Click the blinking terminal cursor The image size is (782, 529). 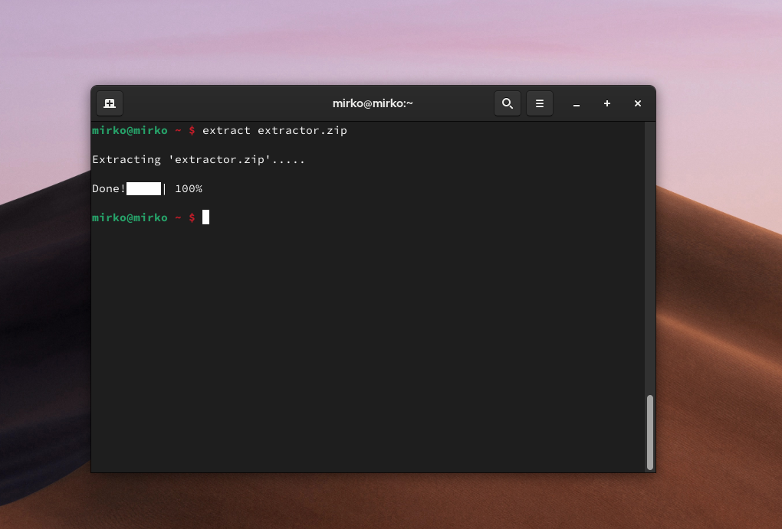205,217
